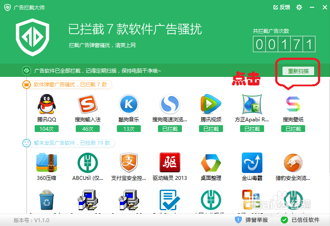This screenshot has height=226, width=330.
Task: Click the 广告拦截大师 window title
Action: (x=29, y=8)
